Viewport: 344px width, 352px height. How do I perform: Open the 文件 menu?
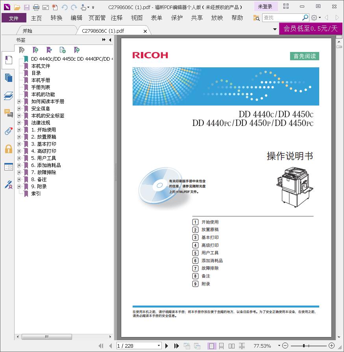coord(14,18)
